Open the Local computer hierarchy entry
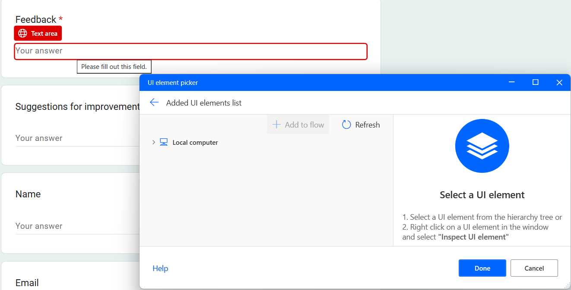This screenshot has height=290, width=571. pyautogui.click(x=195, y=142)
